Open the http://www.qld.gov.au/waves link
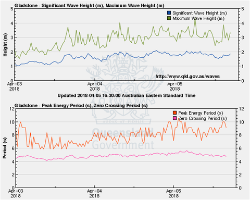Image resolution: width=250 pixels, height=200 pixels. point(187,77)
